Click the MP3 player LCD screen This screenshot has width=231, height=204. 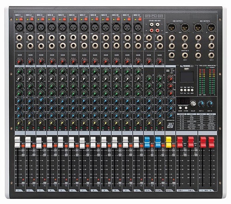tap(187, 77)
